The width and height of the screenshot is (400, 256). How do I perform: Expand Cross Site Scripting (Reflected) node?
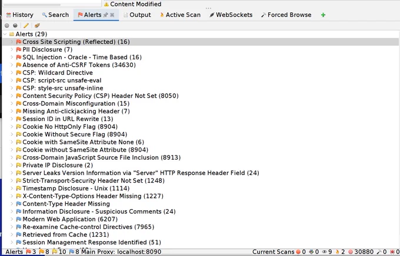pos(12,42)
